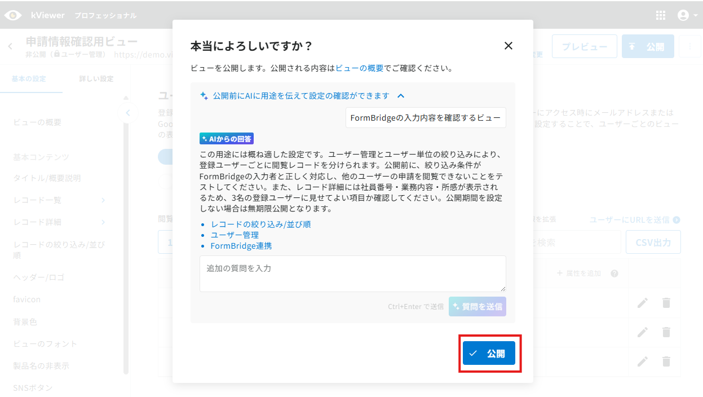Open the ユーザー管理 link in AI answer
Image resolution: width=703 pixels, height=397 pixels.
click(x=235, y=235)
